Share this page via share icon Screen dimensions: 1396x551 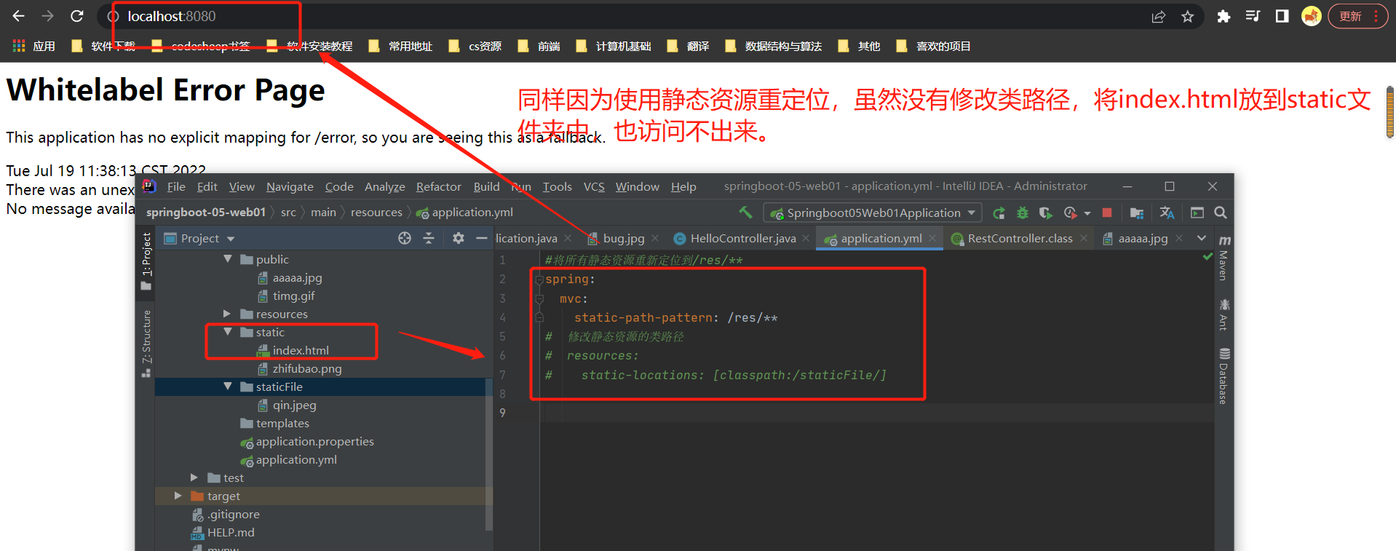[1159, 17]
